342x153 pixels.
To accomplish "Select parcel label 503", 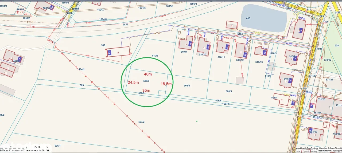I will pos(82,85).
